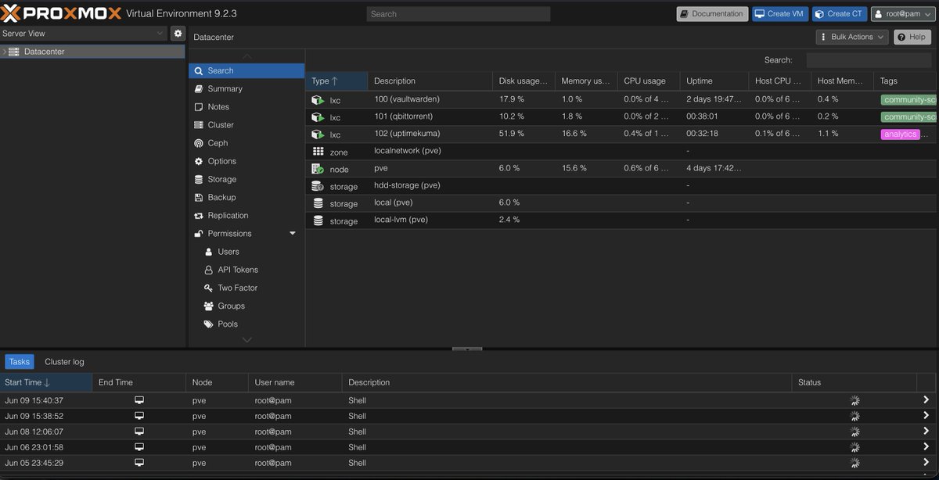Open the Groups page
Screen dimensions: 939x480
(246, 306)
